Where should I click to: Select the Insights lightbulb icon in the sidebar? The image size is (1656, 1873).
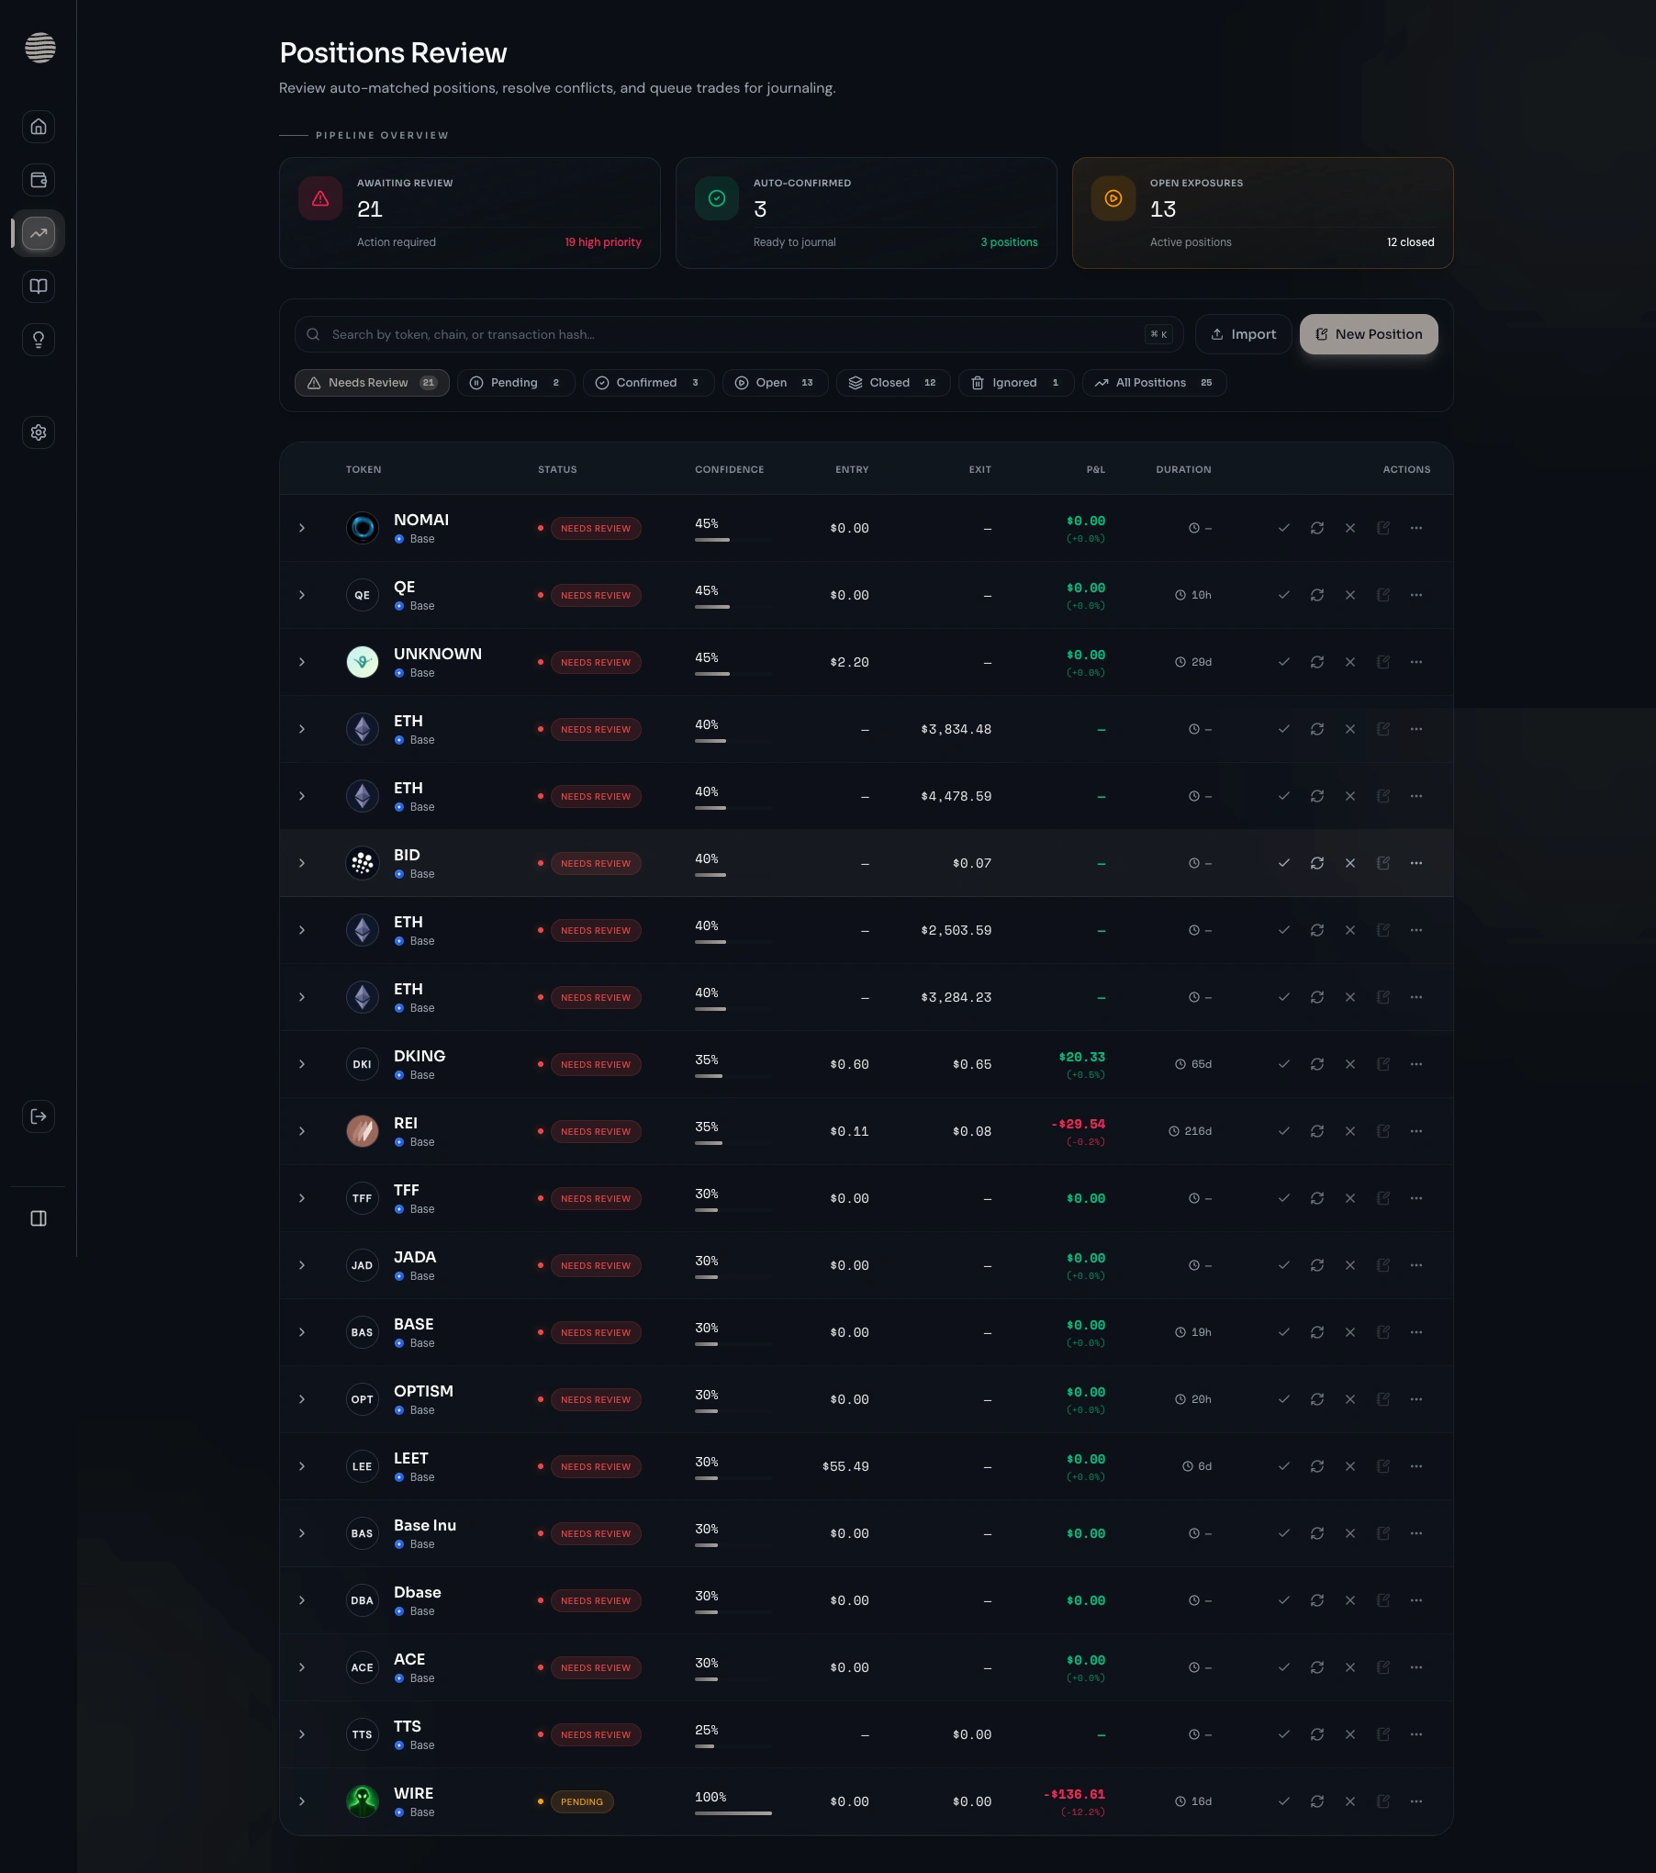click(39, 340)
